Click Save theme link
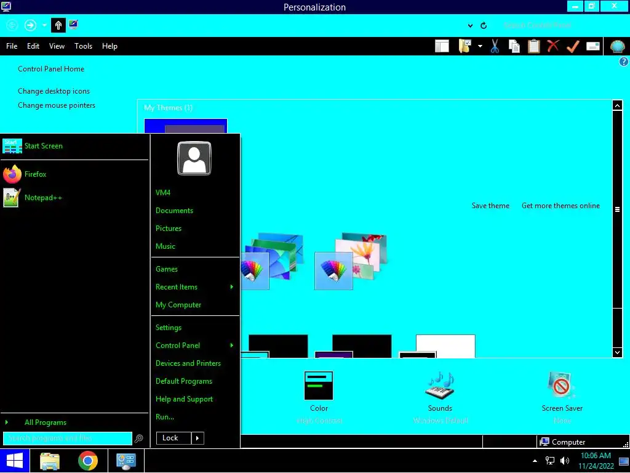The height and width of the screenshot is (473, 630). 490,206
